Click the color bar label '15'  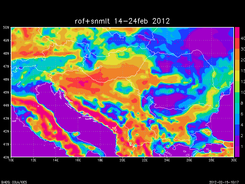click(x=243, y=71)
